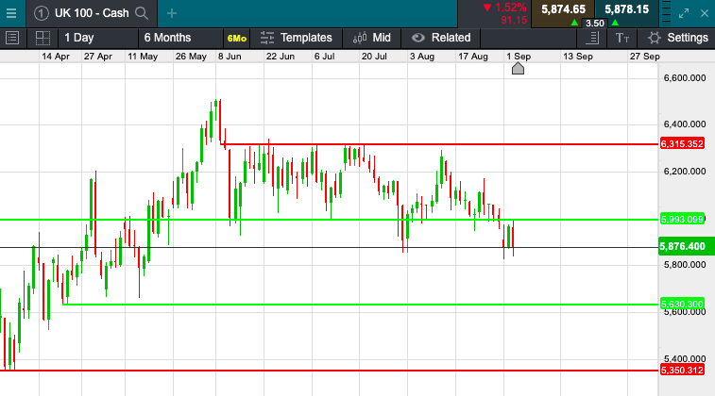The image size is (715, 396).
Task: Click the 27 Sep date on time axis
Action: pyautogui.click(x=645, y=57)
